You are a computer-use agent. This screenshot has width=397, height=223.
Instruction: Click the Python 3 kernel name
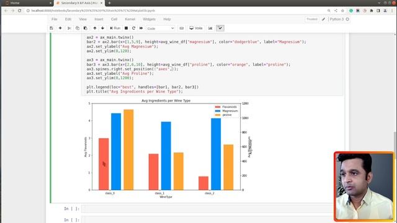pos(337,19)
